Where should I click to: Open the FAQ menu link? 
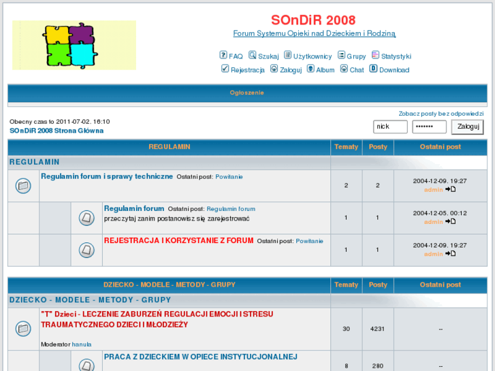pos(236,57)
